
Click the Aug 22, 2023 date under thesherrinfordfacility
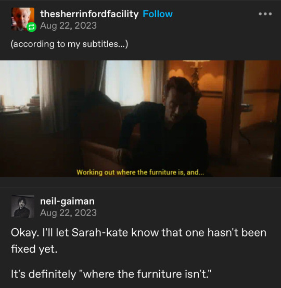[x=68, y=26]
